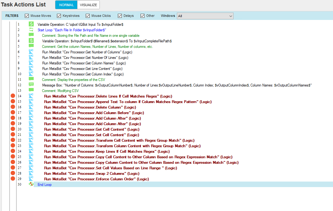Toggle the red breakpoint on line 22

point(13,140)
